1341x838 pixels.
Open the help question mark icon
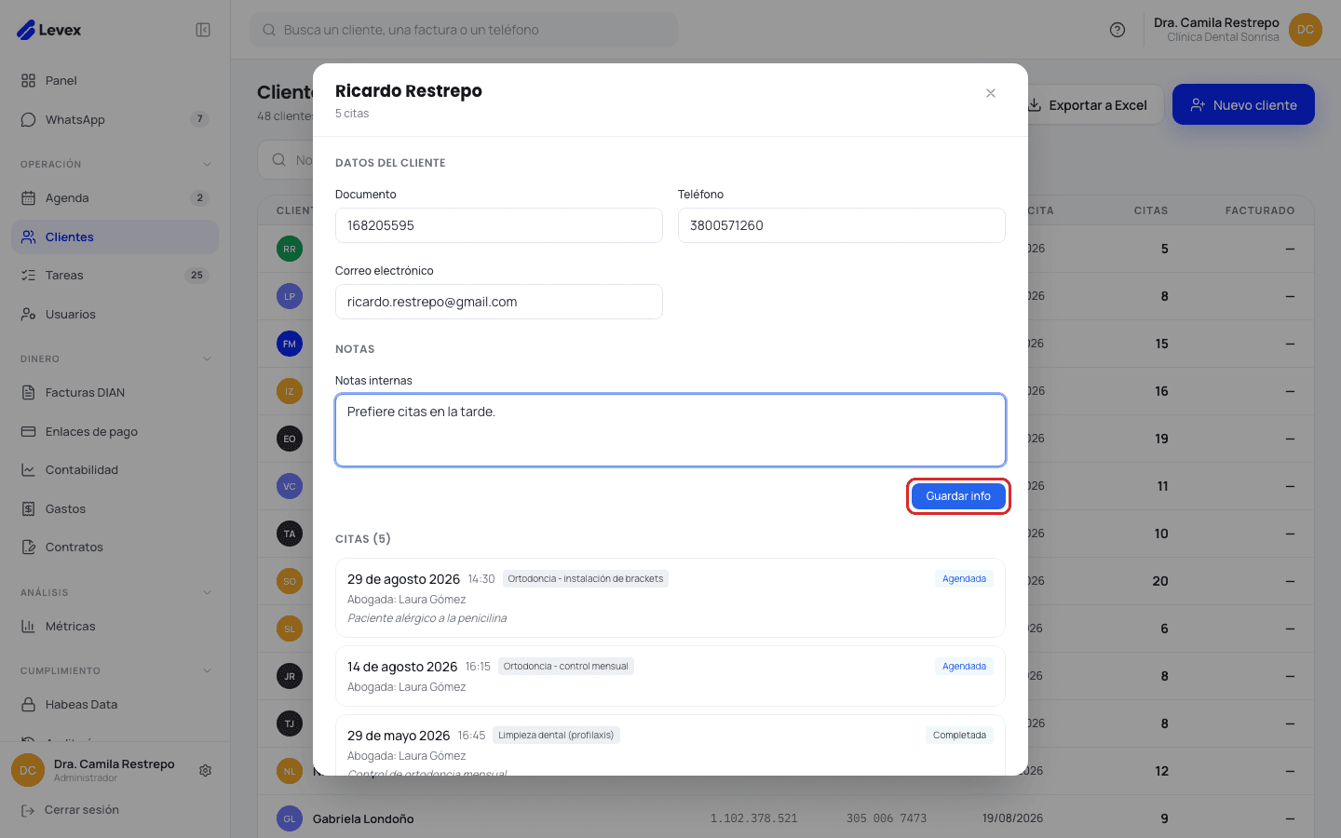coord(1117,30)
